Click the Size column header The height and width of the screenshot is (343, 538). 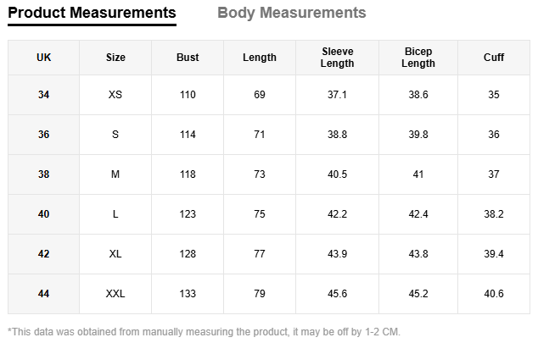click(x=115, y=58)
